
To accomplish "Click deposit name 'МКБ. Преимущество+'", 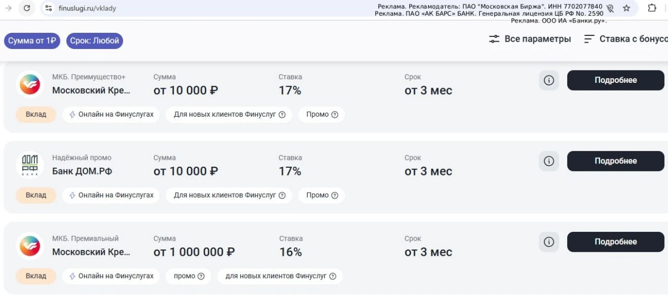I will pyautogui.click(x=89, y=77).
